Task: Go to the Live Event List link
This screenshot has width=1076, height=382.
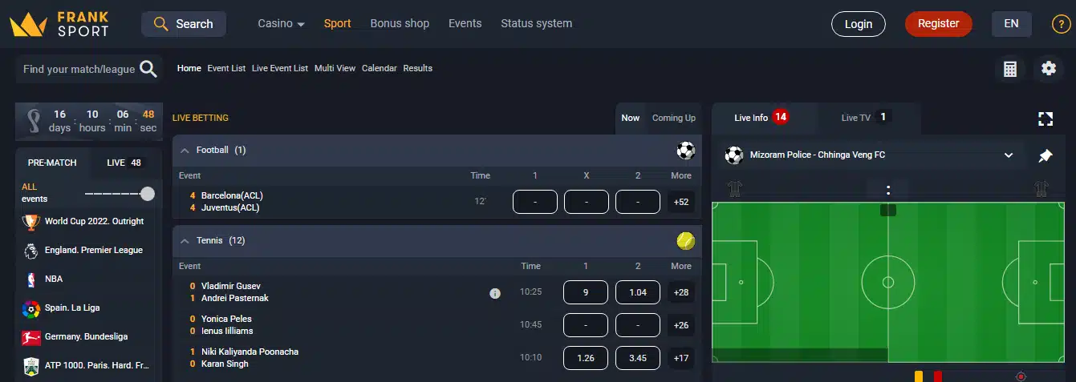Action: [280, 69]
